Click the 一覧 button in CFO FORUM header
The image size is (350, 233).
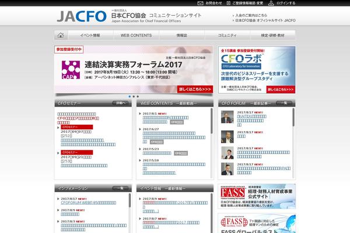(284, 103)
